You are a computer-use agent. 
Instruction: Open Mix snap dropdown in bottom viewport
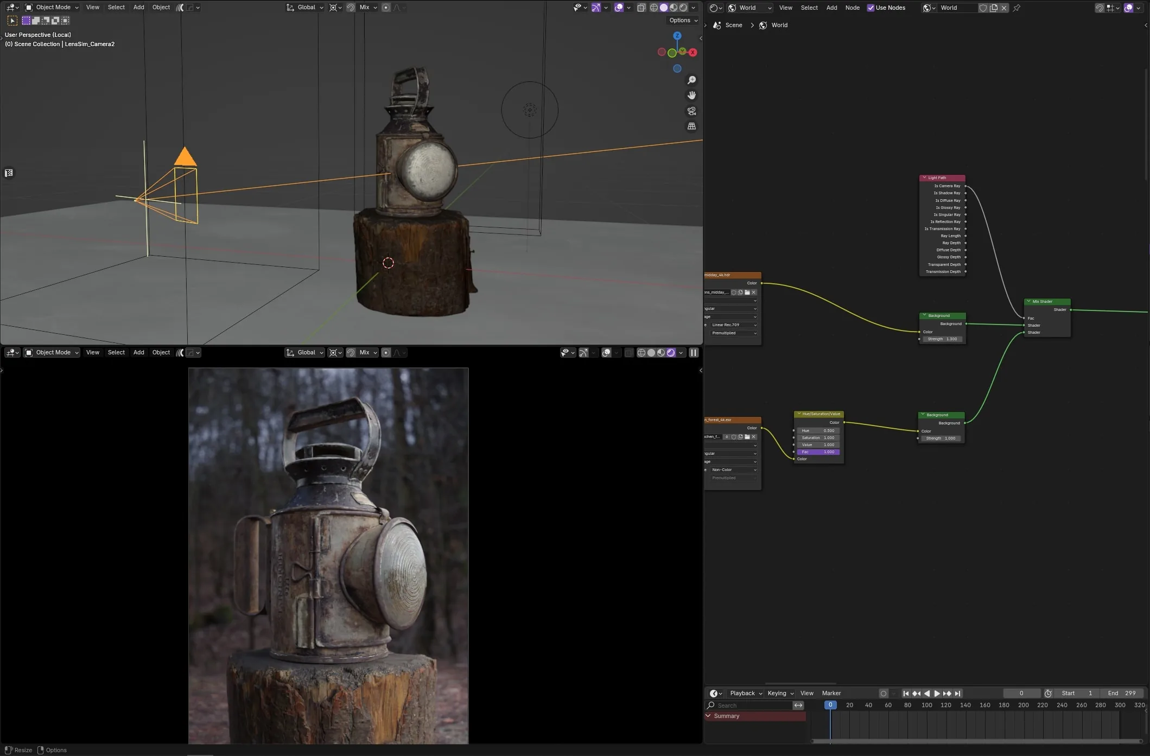(x=368, y=353)
